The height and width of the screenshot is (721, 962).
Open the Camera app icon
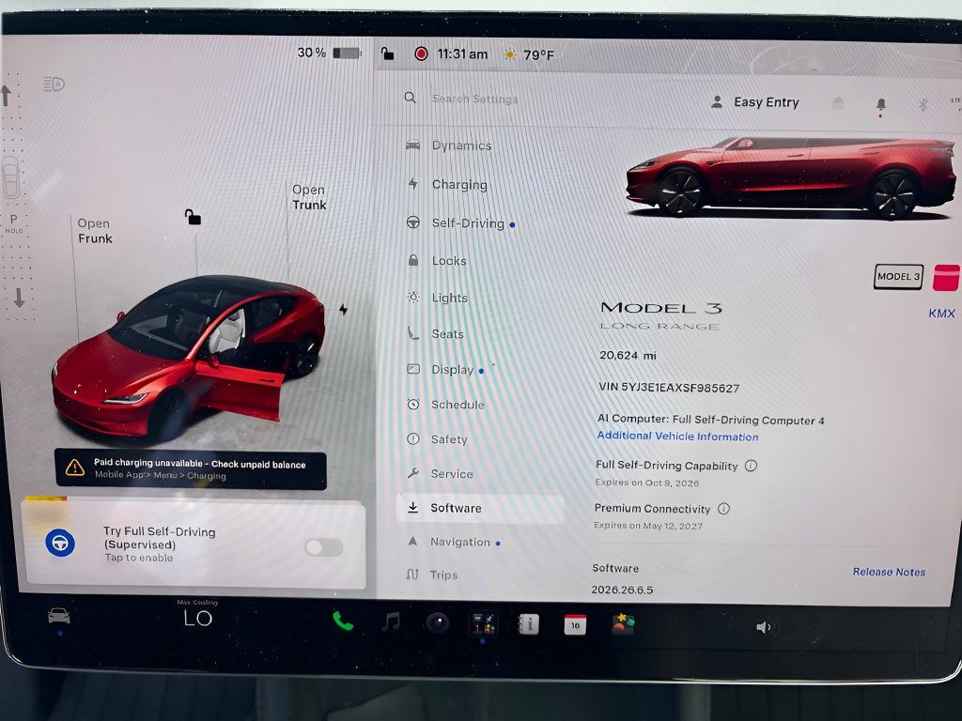click(438, 623)
